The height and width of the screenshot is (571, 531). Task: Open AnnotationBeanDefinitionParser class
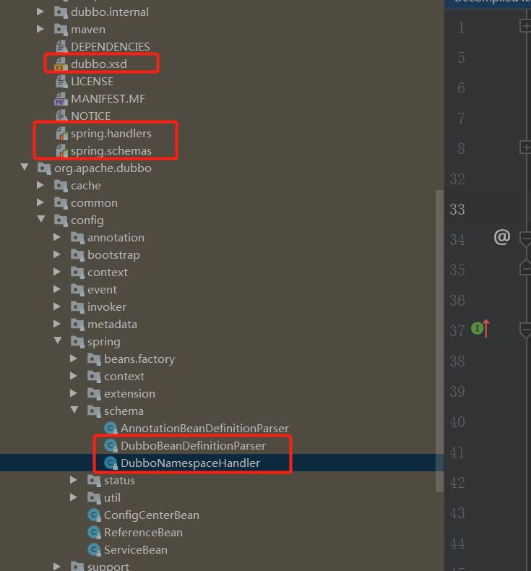pyautogui.click(x=204, y=428)
